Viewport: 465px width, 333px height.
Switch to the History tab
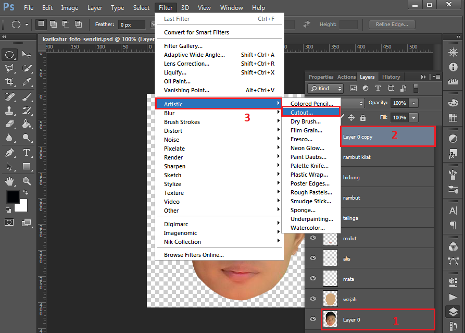(391, 77)
